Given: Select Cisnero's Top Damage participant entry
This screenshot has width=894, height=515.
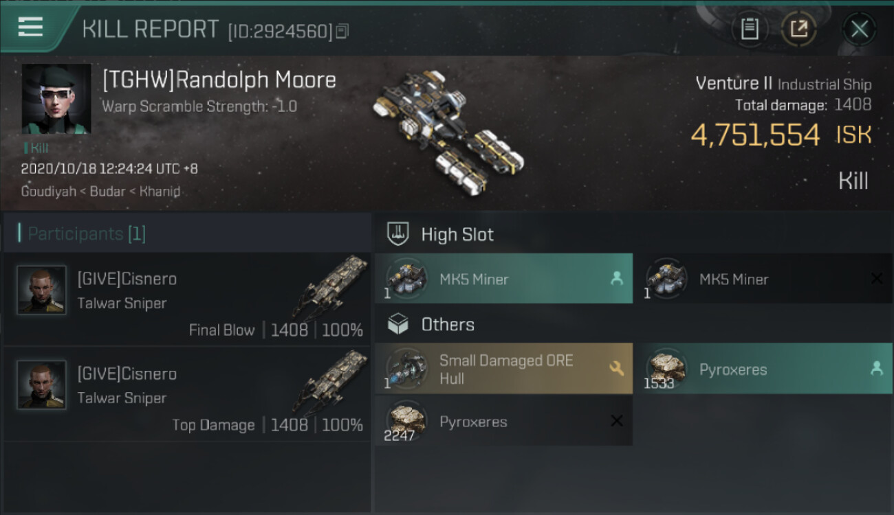Looking at the screenshot, I should [x=187, y=393].
